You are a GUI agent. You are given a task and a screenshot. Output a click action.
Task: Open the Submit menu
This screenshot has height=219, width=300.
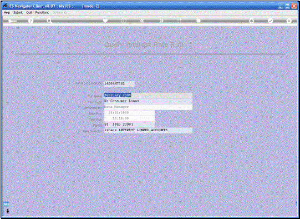point(18,12)
